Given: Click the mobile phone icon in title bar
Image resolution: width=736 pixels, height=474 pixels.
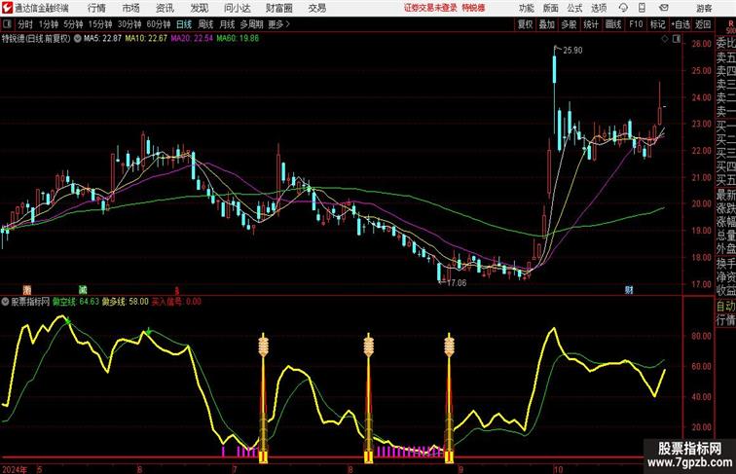Looking at the screenshot, I should 643,8.
